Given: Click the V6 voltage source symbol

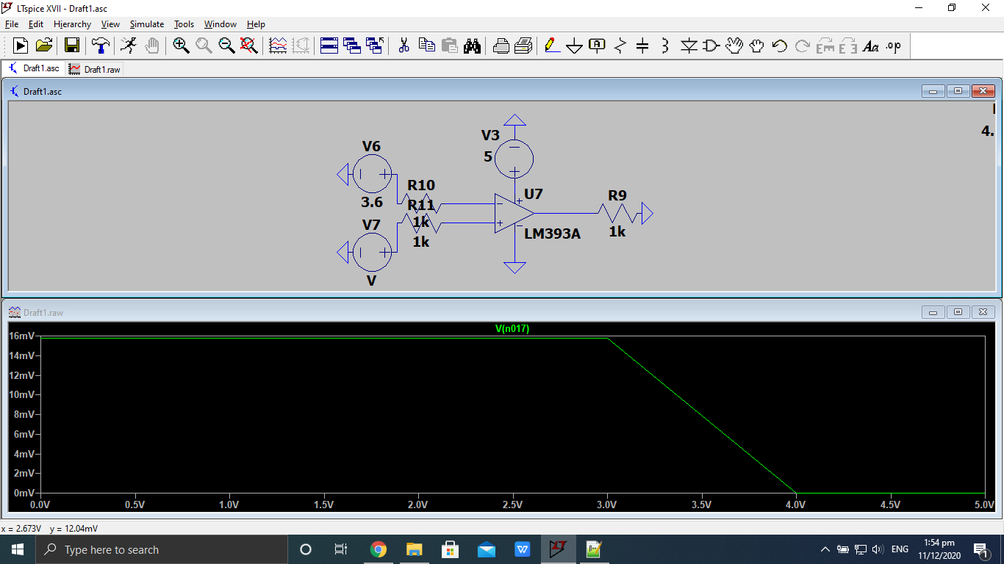Looking at the screenshot, I should [372, 174].
